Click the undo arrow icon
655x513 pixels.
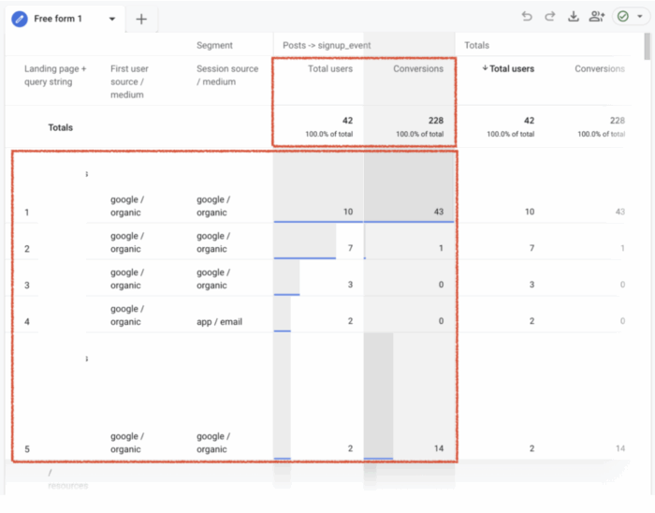coord(527,17)
